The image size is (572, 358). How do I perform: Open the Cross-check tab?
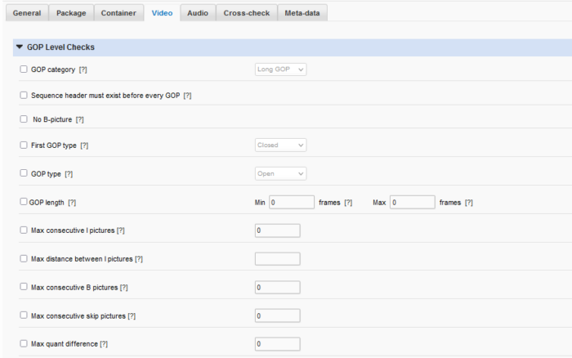[x=247, y=13]
